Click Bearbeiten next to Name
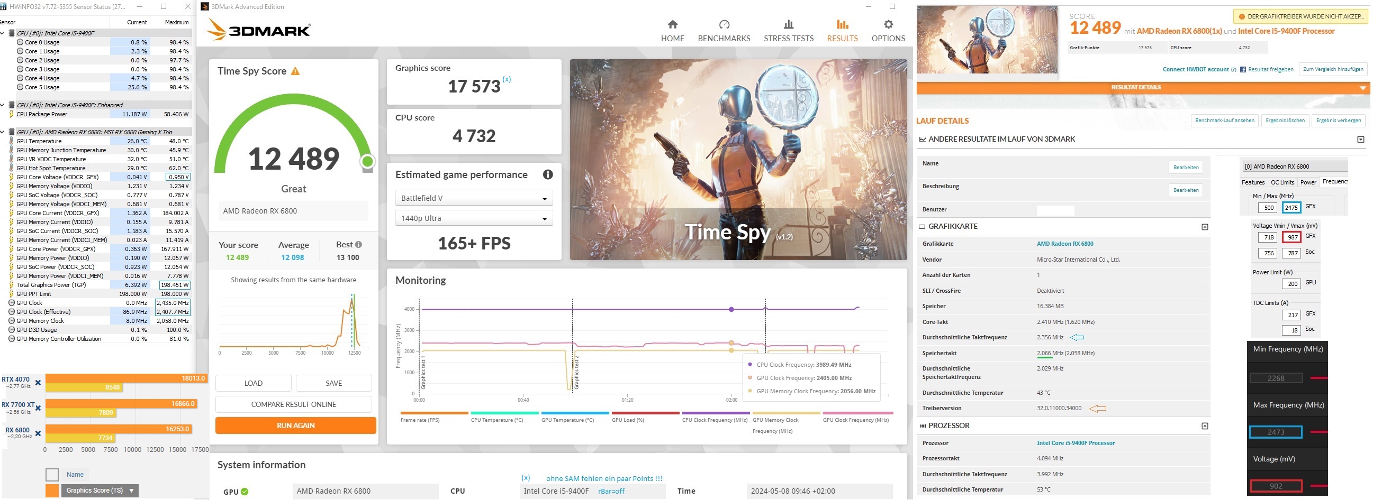 pos(1186,168)
